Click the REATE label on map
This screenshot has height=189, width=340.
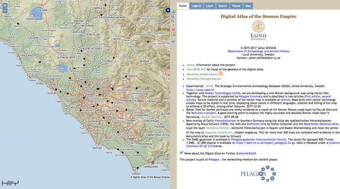[117, 39]
